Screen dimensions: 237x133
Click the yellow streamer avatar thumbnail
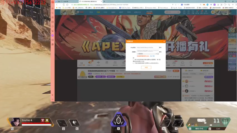[x=83, y=74]
